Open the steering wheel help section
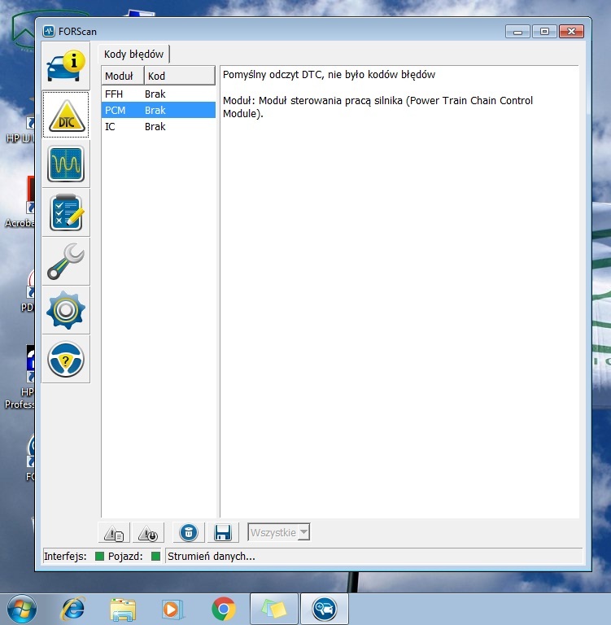 point(66,359)
